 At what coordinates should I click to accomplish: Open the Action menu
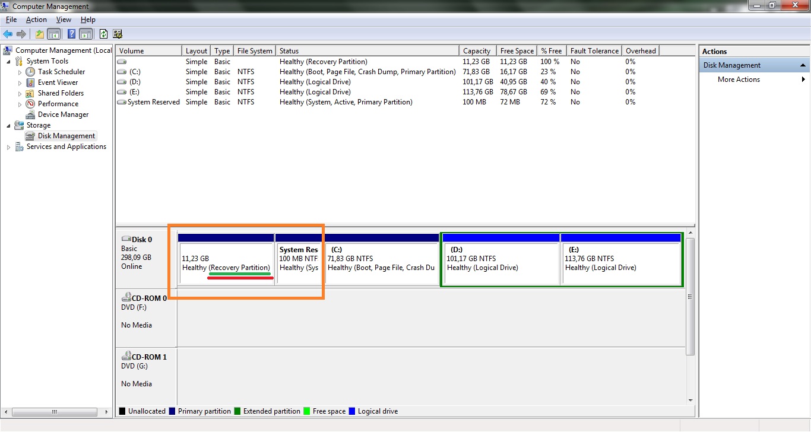[x=36, y=20]
